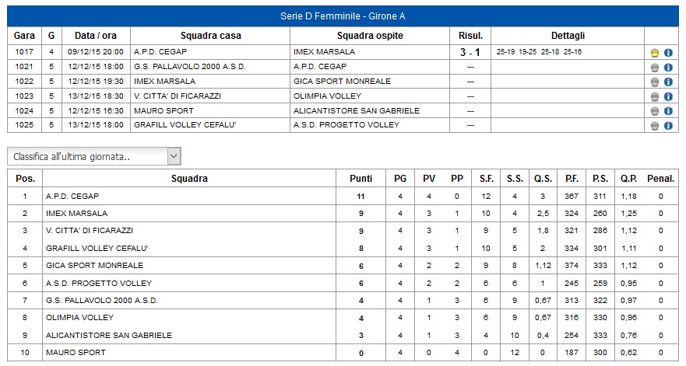The height and width of the screenshot is (366, 686).
Task: Click the Punti column header
Action: (361, 179)
